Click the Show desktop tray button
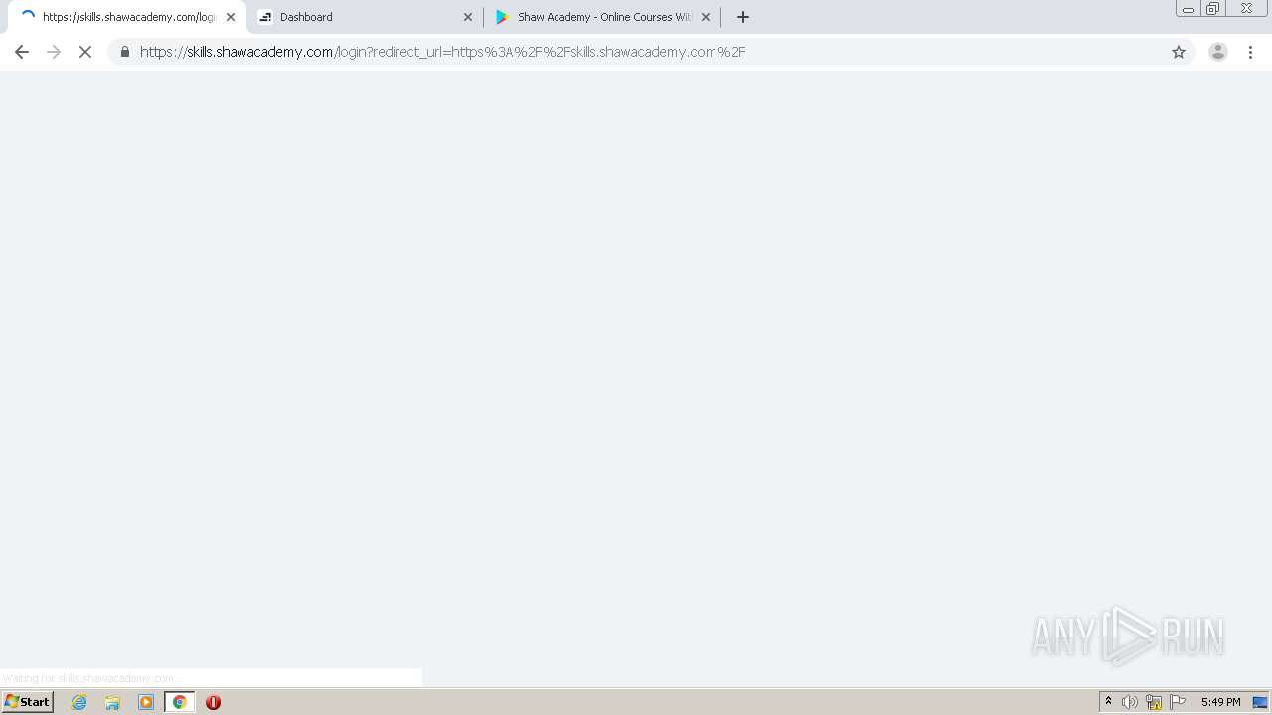Screen dimensions: 1272x715 point(1260,702)
